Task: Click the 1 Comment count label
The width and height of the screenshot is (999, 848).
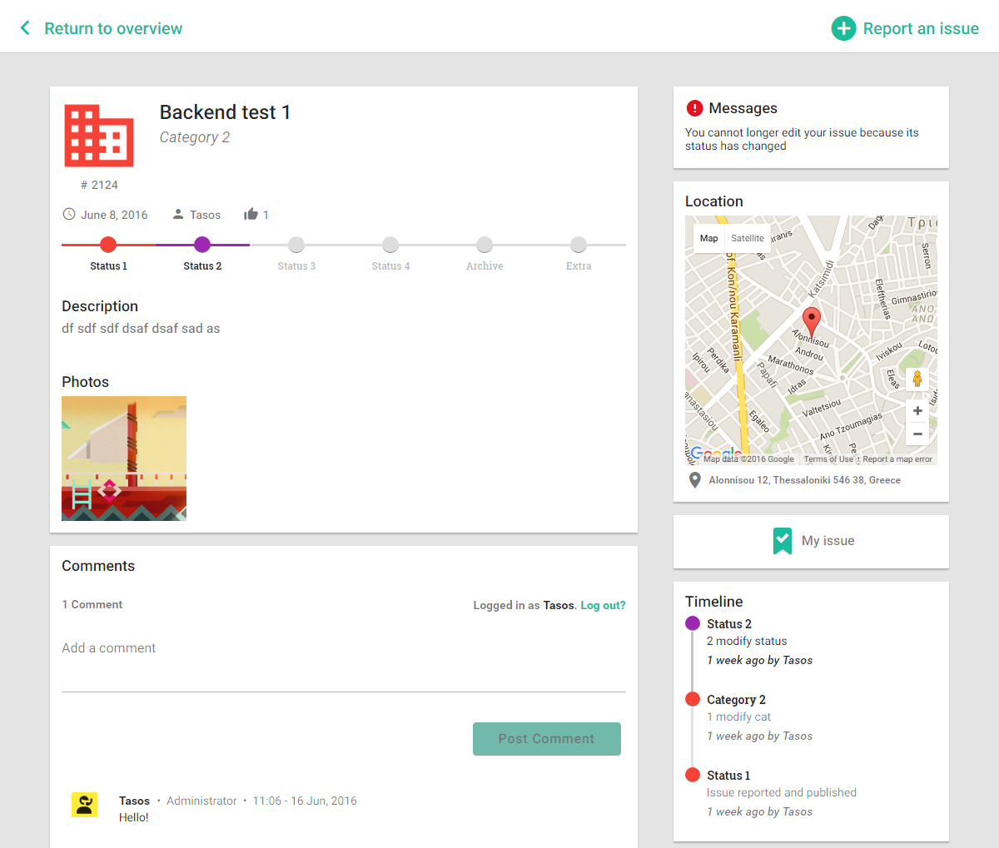Action: 92,605
